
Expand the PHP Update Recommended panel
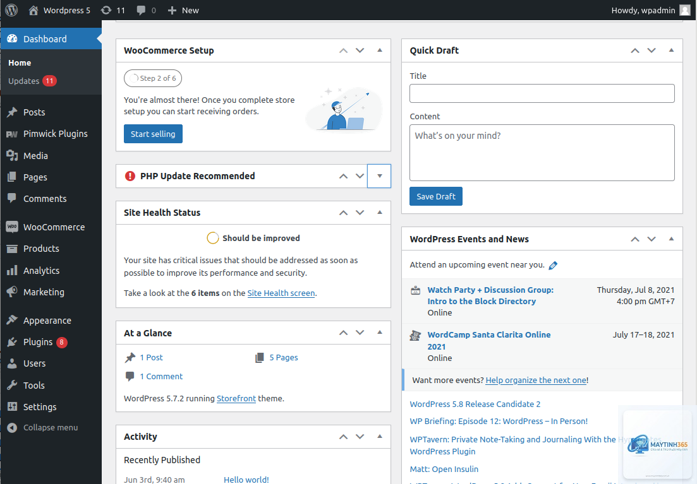click(379, 176)
